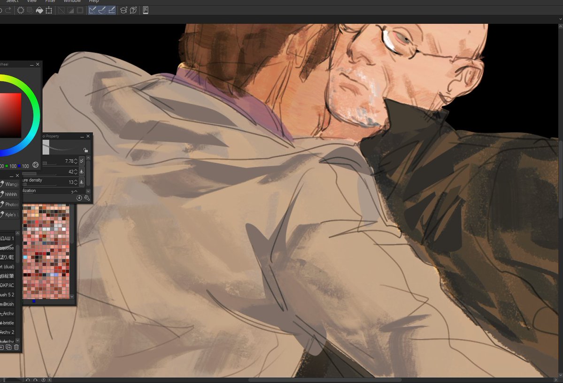Rotate canvas left icon in the status bar
The height and width of the screenshot is (383, 563).
(28, 380)
